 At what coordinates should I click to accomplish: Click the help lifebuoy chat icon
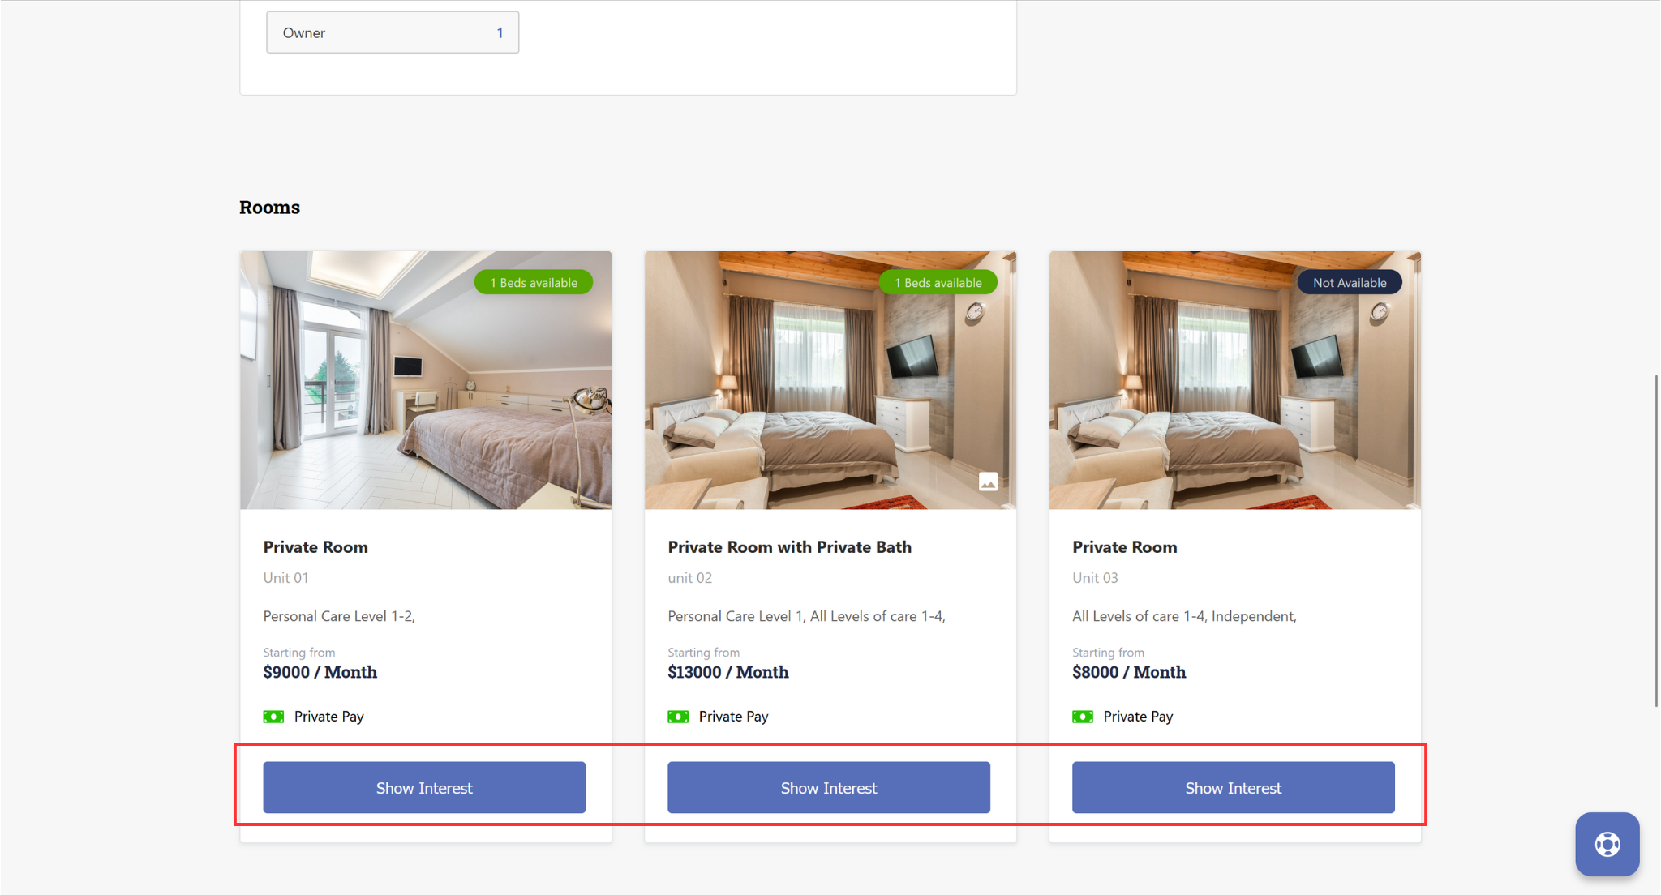pyautogui.click(x=1607, y=844)
